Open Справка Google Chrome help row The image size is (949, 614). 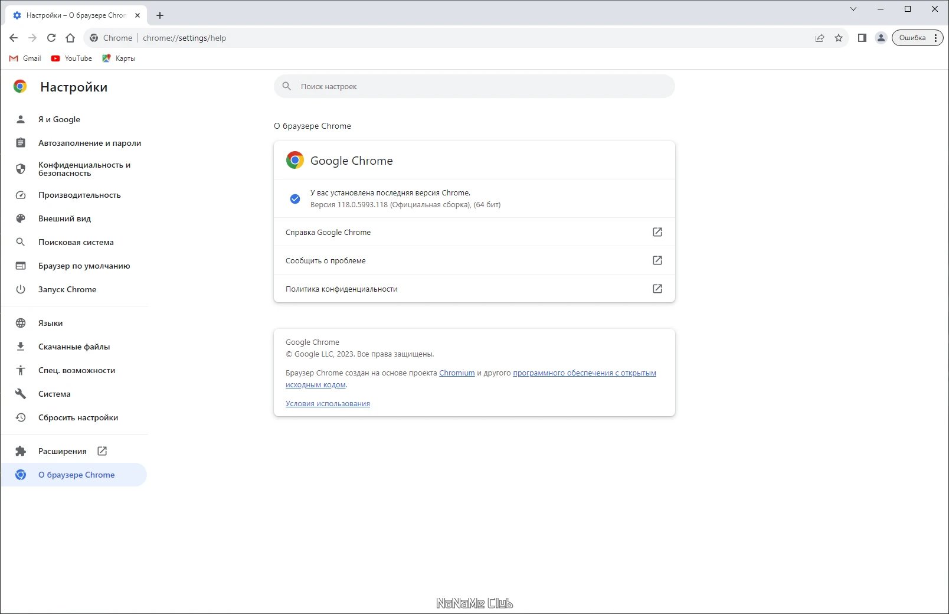click(x=474, y=232)
